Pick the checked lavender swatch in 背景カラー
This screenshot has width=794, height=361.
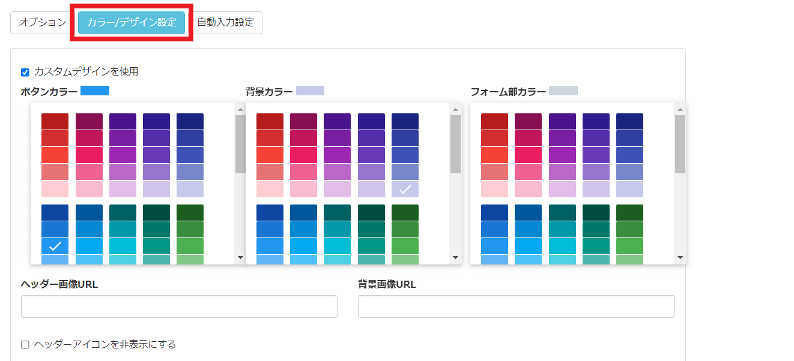pos(405,189)
